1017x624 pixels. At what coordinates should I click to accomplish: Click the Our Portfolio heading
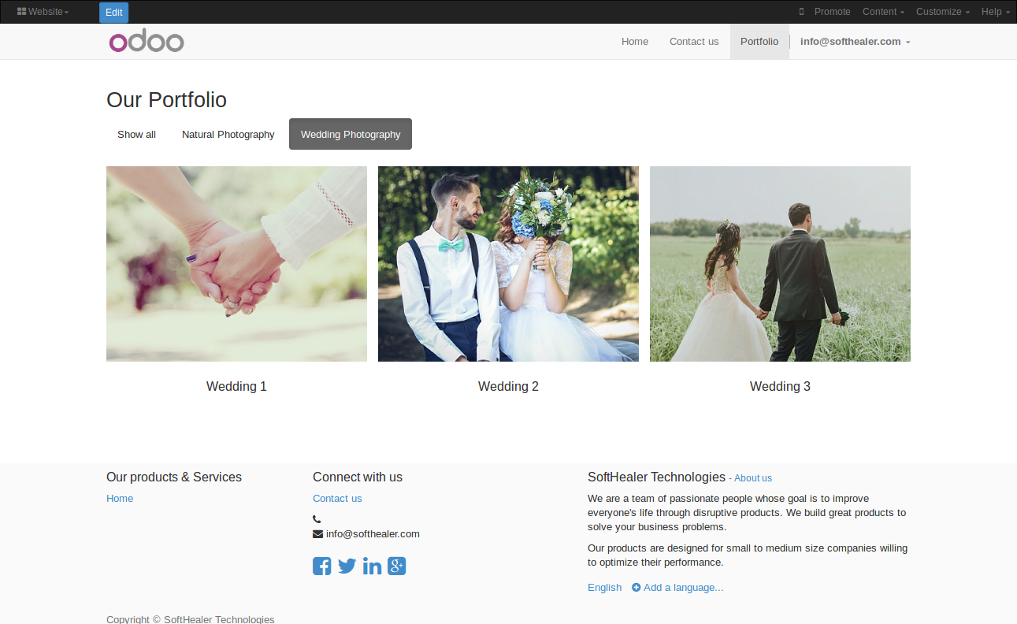click(x=166, y=100)
